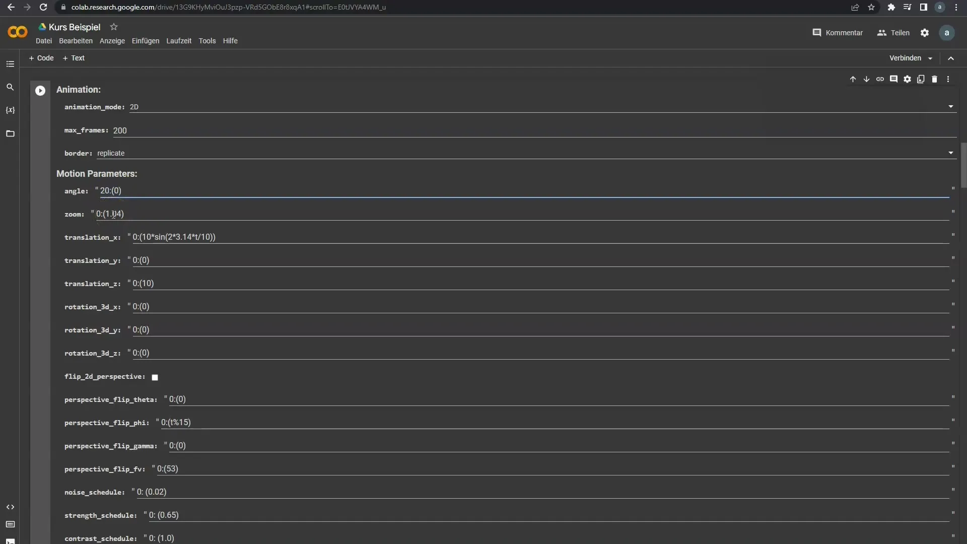Image resolution: width=967 pixels, height=544 pixels.
Task: Edit the translation_z field
Action: pos(540,284)
